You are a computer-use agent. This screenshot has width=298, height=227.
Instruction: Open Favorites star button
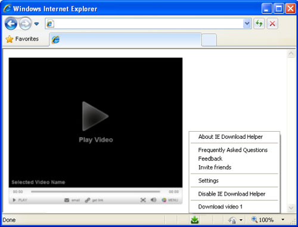(22, 39)
